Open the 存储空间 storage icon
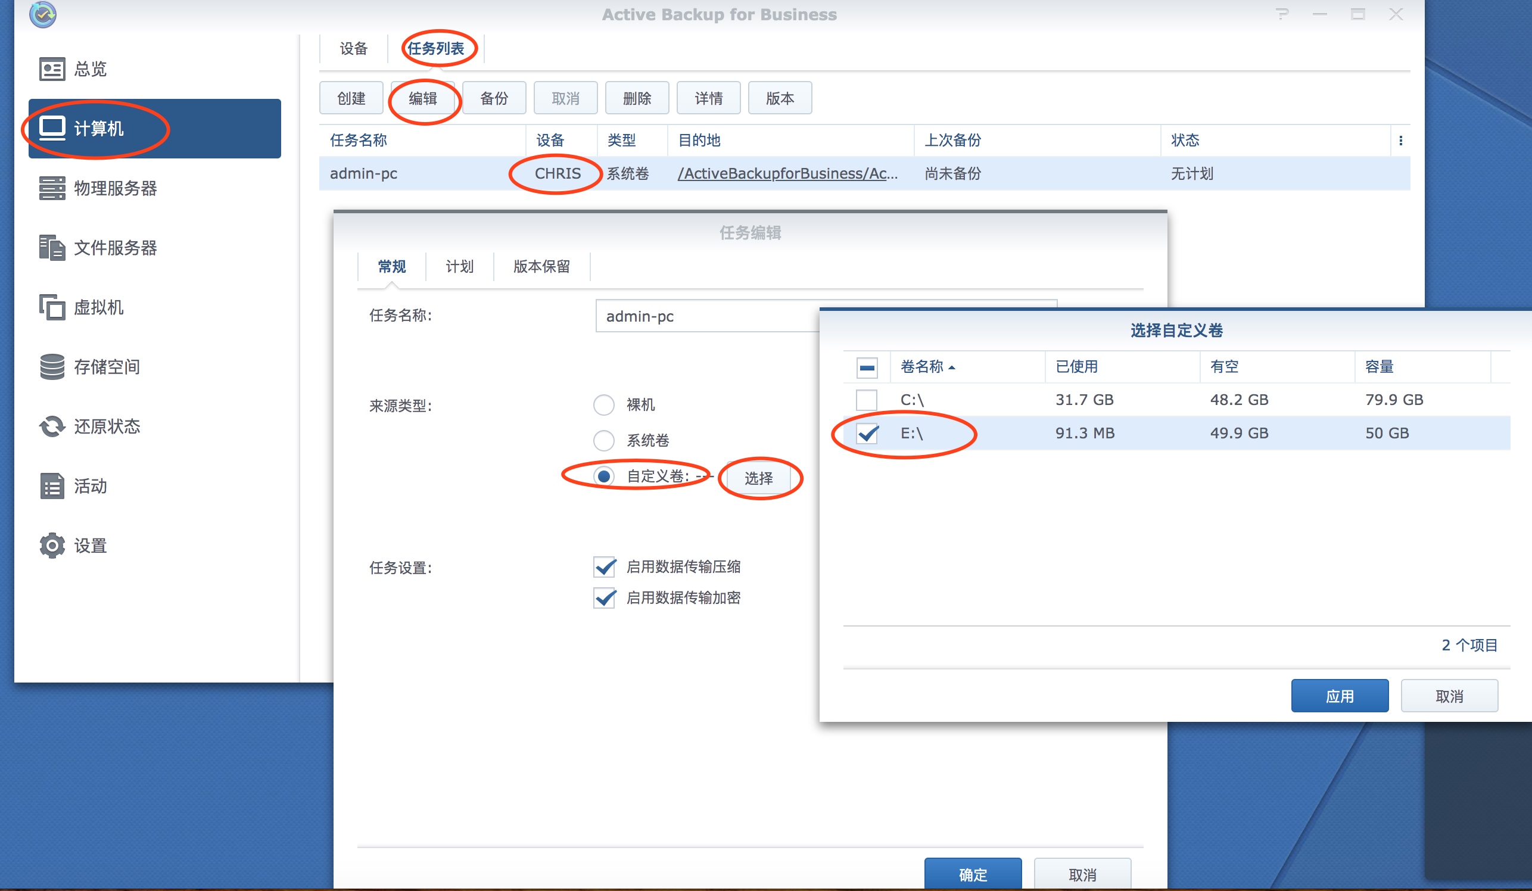1532x891 pixels. tap(52, 367)
